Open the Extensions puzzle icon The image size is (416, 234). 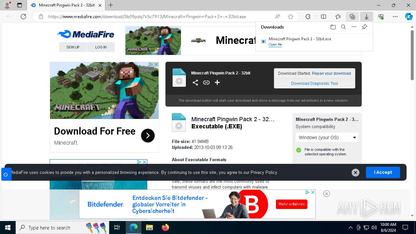[x=308, y=17]
